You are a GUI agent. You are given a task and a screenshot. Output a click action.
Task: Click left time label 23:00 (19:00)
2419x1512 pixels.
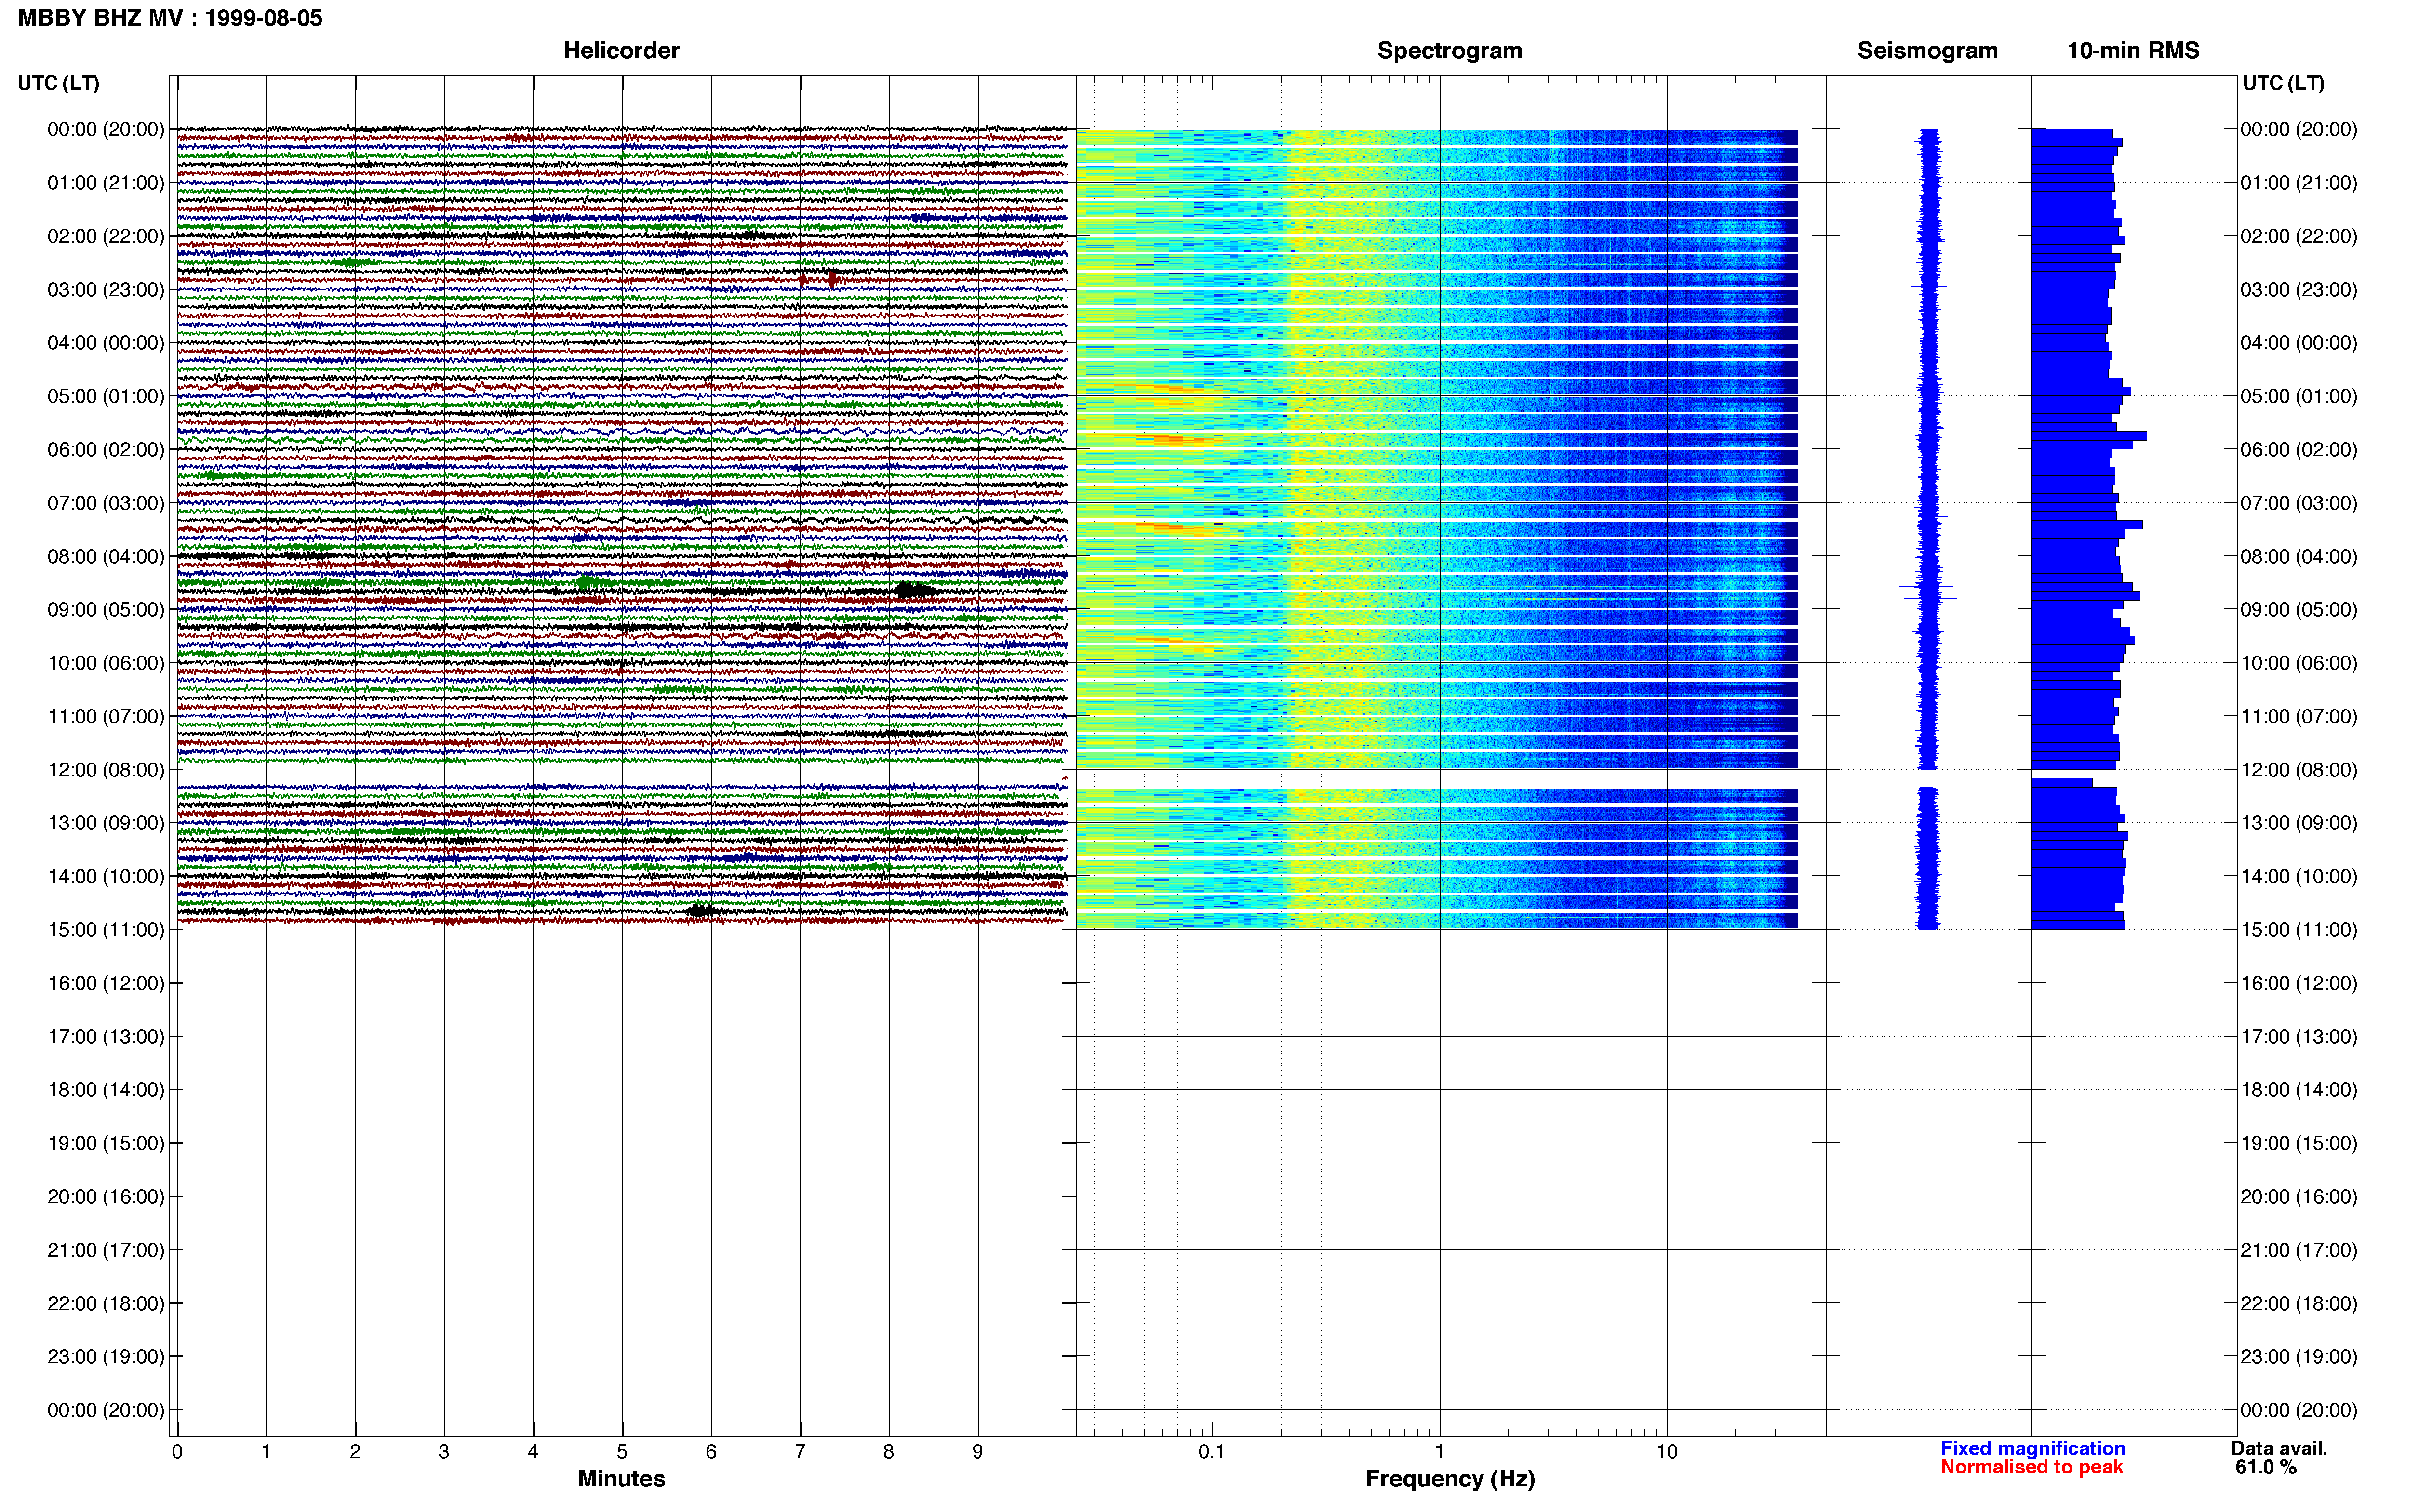(x=106, y=1357)
